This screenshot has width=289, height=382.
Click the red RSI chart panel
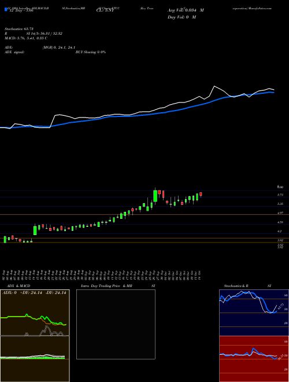tap(254, 359)
